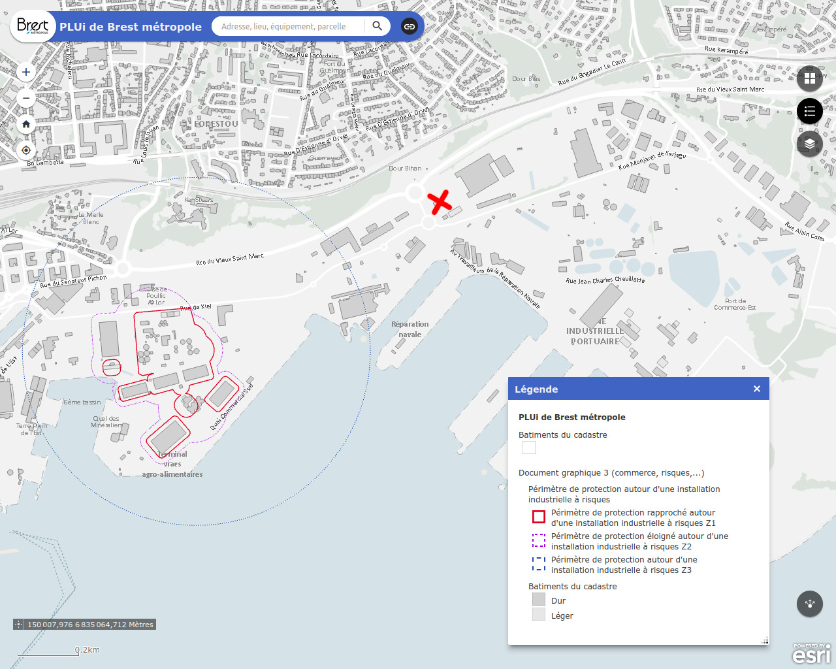
Task: Click the 'Léger' legend label
Action: (x=562, y=616)
